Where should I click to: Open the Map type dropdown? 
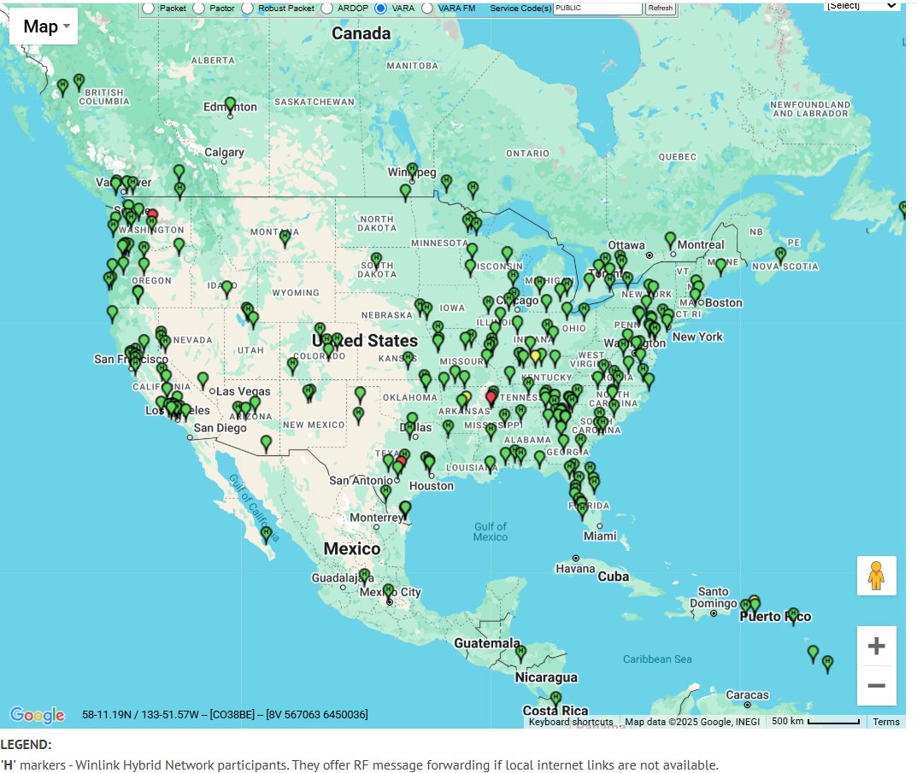(x=43, y=26)
